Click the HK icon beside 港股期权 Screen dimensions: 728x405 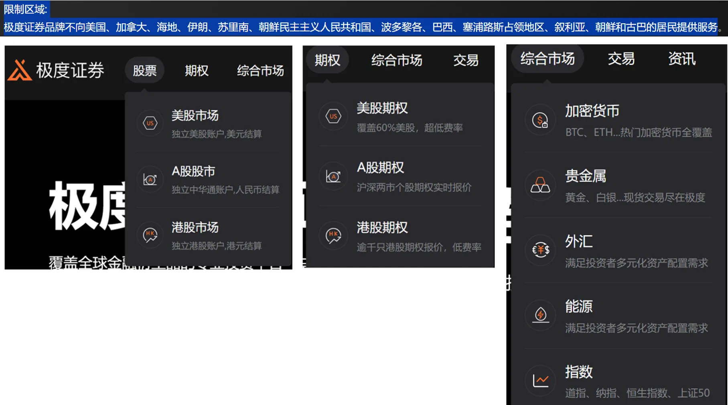(x=333, y=236)
